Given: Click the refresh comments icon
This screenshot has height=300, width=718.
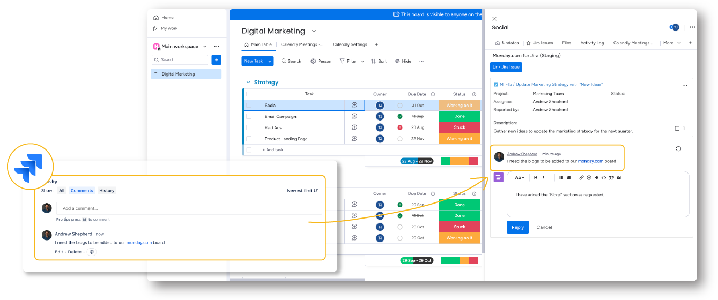Looking at the screenshot, I should (x=678, y=149).
